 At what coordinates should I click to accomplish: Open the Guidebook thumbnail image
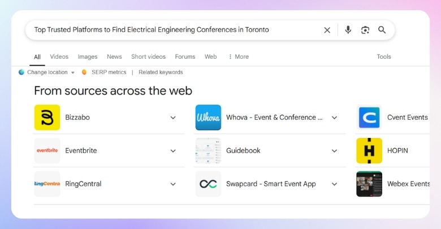coord(208,150)
